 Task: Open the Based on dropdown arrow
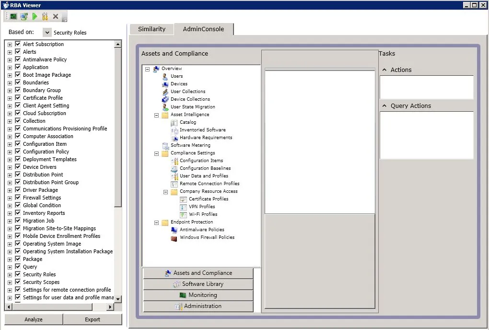pyautogui.click(x=47, y=33)
